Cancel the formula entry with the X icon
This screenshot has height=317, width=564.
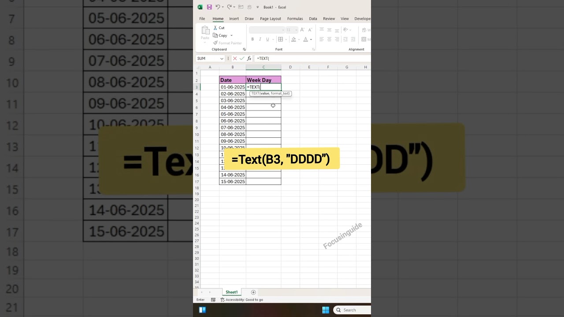pyautogui.click(x=235, y=58)
